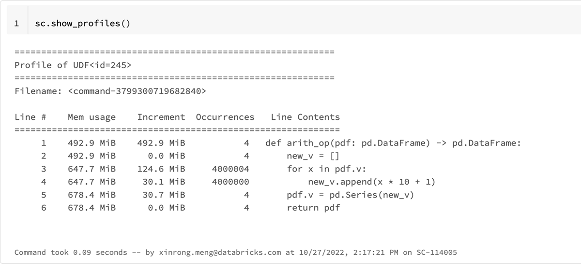The image size is (581, 273).
Task: Click the 4000004 occurrences value
Action: (x=230, y=169)
